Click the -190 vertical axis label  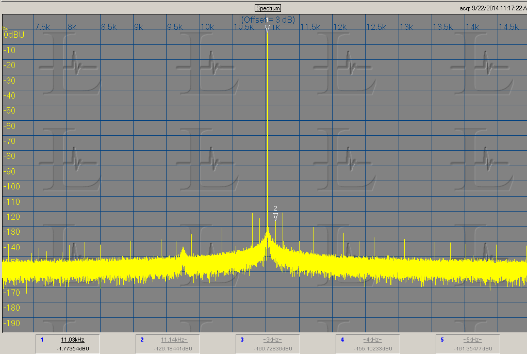(x=12, y=323)
